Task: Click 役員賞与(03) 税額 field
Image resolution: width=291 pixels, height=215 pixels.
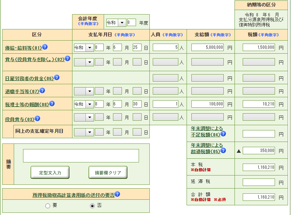Action: point(259,117)
